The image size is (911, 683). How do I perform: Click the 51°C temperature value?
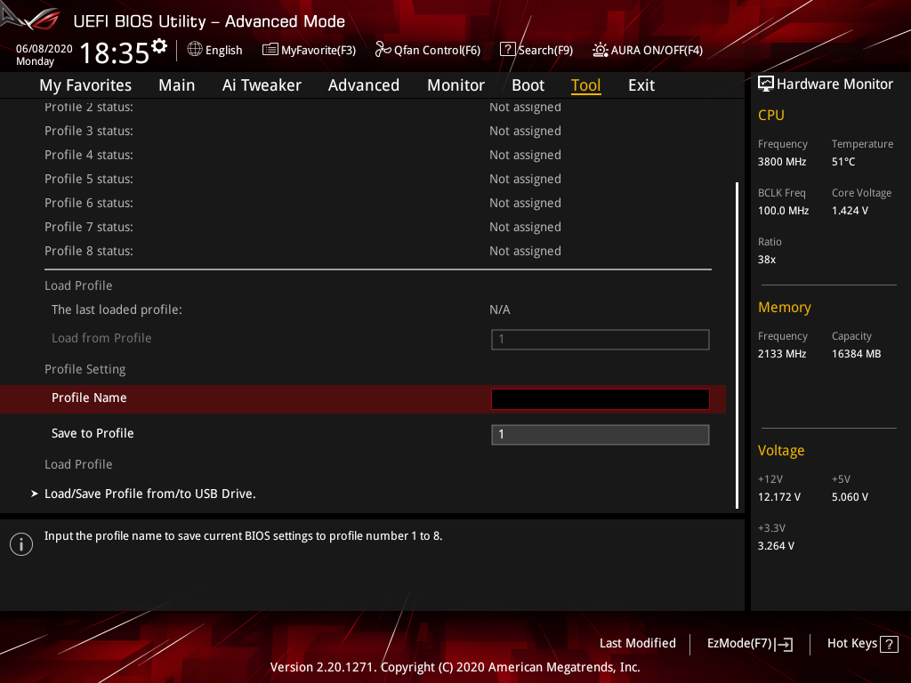843,162
